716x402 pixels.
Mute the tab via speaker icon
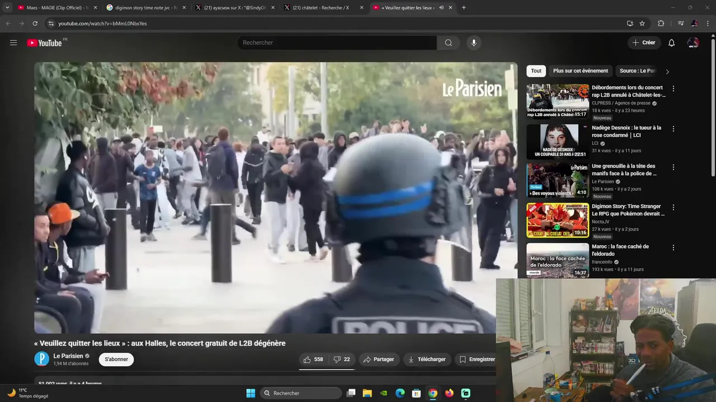[x=441, y=8]
